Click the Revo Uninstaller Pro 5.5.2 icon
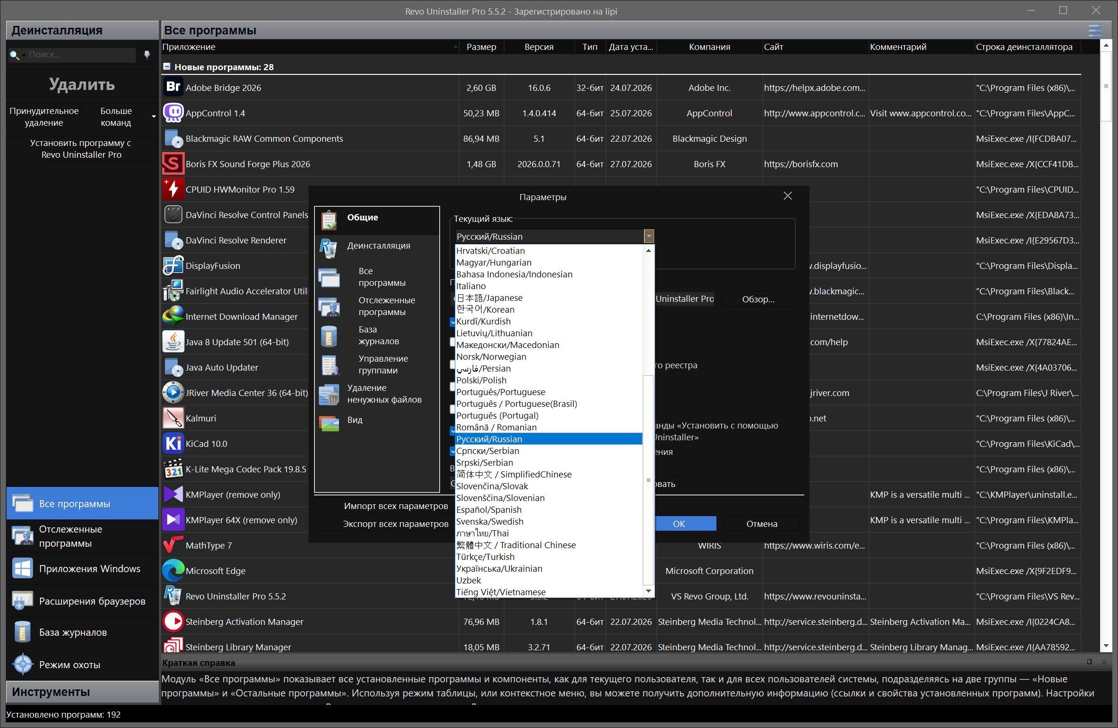The image size is (1118, 728). (x=173, y=596)
